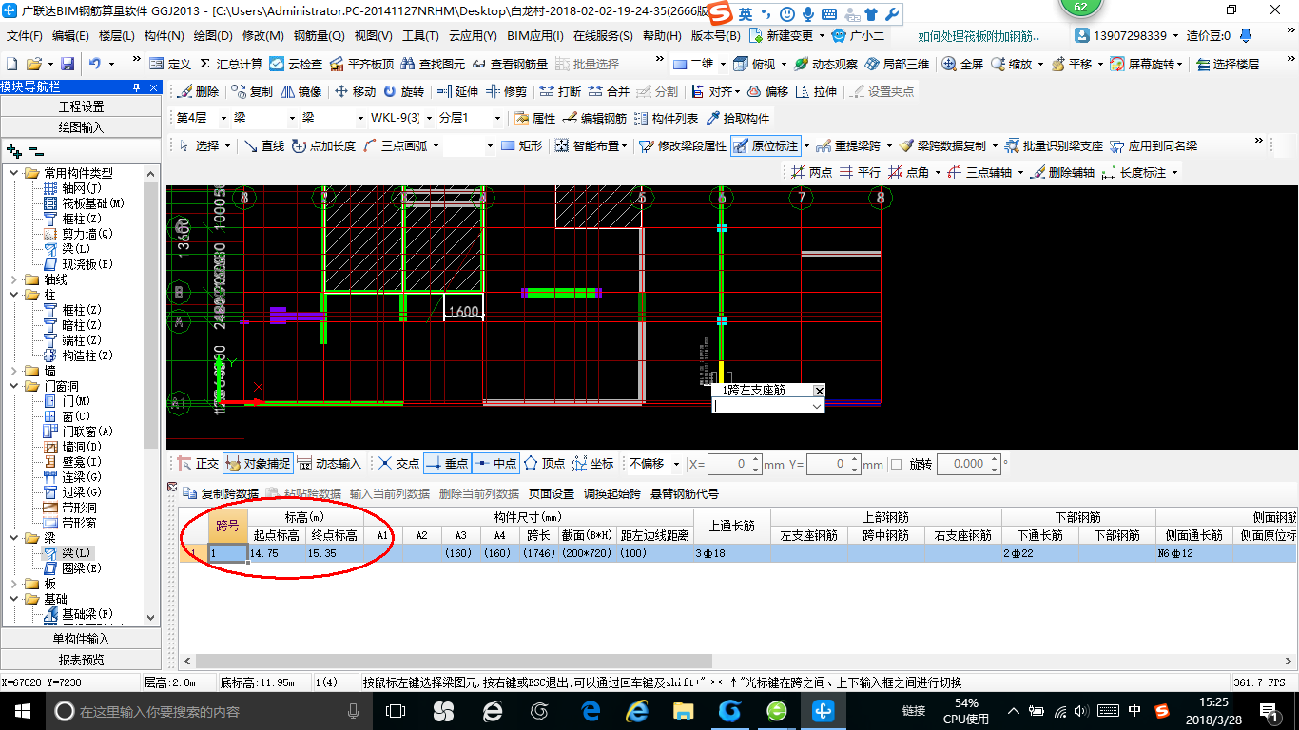The image size is (1299, 730).
Task: Select the 合并 merge tool
Action: coord(609,92)
